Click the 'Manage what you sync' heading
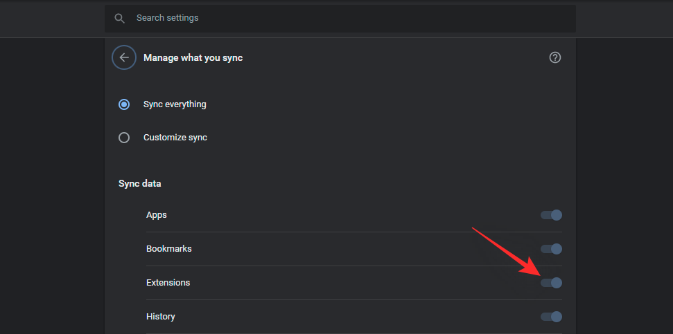The height and width of the screenshot is (334, 673). tap(193, 58)
